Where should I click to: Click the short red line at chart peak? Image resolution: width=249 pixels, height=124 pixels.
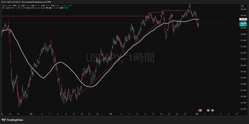coord(194,3)
